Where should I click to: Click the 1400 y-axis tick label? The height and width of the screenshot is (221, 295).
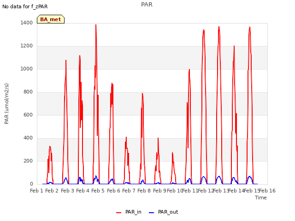tap(27, 23)
